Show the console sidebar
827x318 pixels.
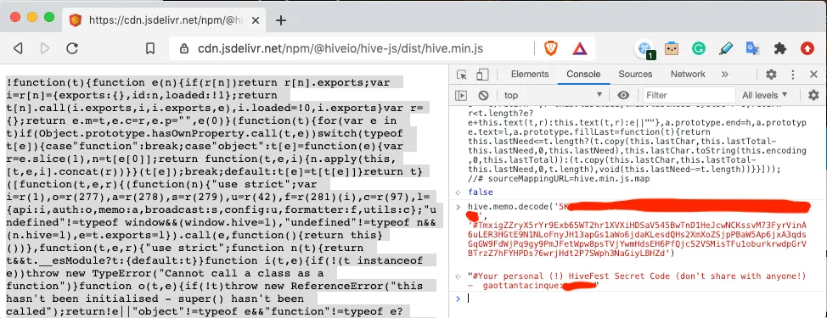click(x=462, y=95)
